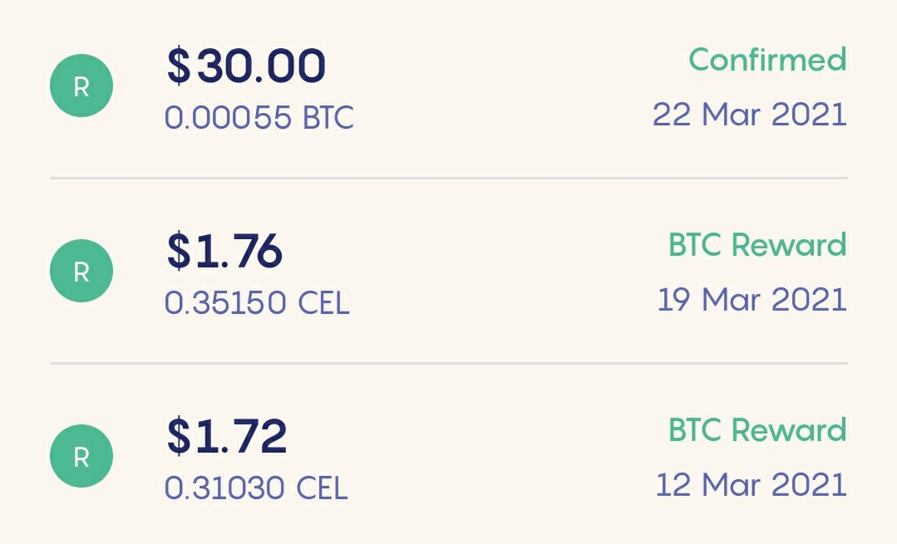897x544 pixels.
Task: Click the divider below the $1.76 row
Action: point(449,364)
